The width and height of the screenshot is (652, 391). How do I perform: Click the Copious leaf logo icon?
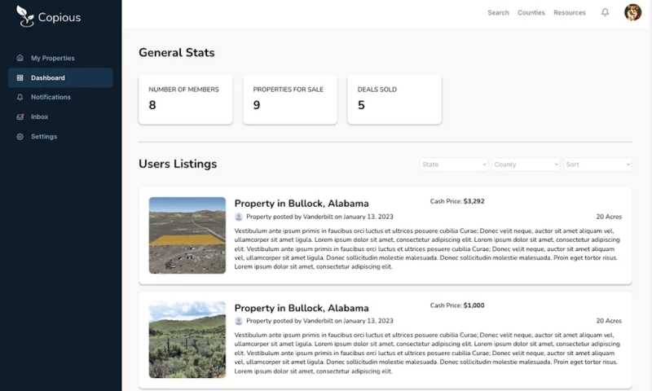(27, 16)
